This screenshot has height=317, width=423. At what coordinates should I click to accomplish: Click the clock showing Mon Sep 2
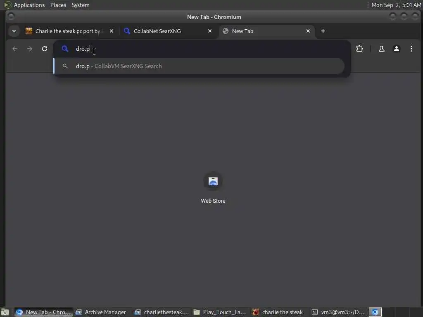pyautogui.click(x=396, y=5)
